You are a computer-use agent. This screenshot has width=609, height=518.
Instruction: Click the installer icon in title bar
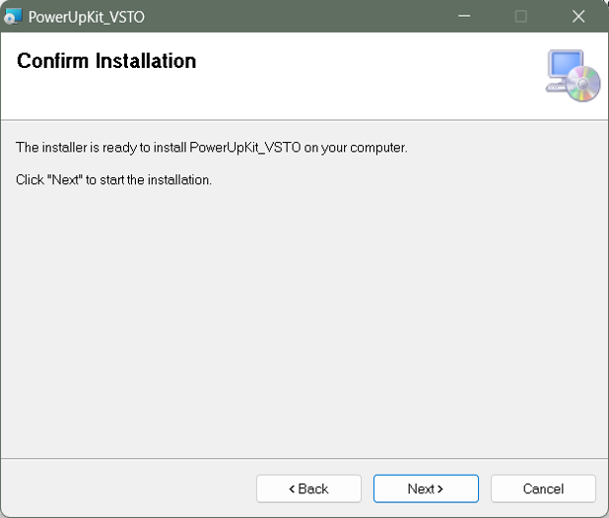click(x=13, y=17)
